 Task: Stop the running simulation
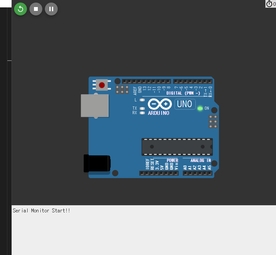pyautogui.click(x=36, y=9)
